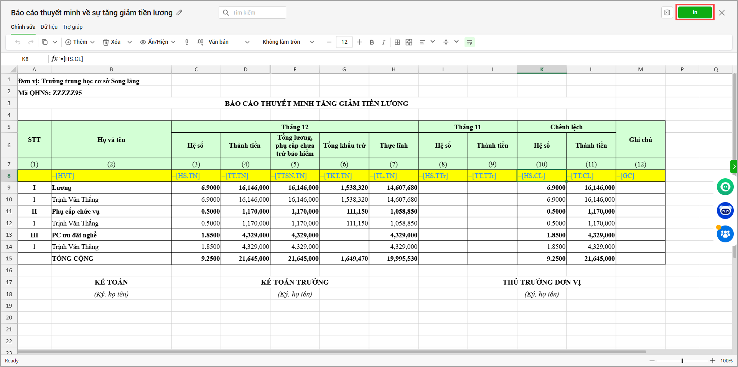Screen dimensions: 738x367
Task: Click the Export to Excel icon
Action: click(667, 13)
